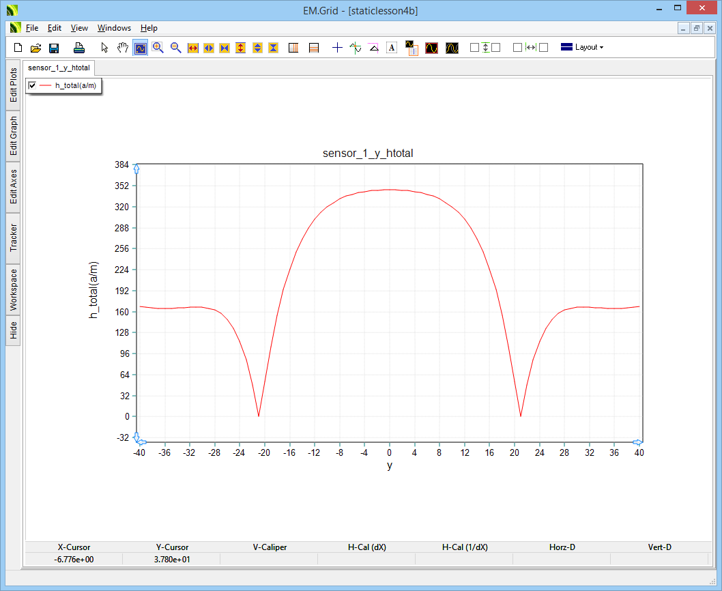The height and width of the screenshot is (591, 722).
Task: Expand the Edit Plots side panel
Action: point(14,85)
